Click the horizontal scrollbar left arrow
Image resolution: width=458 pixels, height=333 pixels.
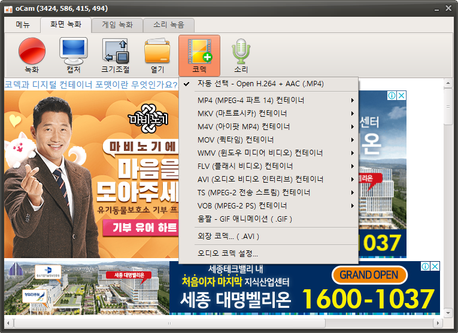coord(8,323)
